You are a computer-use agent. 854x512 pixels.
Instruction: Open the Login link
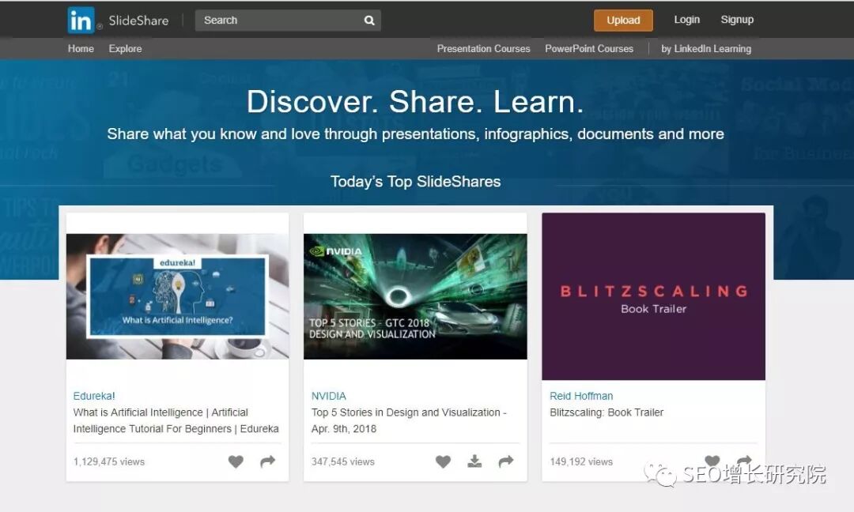point(687,20)
